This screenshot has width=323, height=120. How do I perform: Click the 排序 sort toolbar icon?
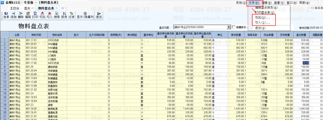(64, 15)
